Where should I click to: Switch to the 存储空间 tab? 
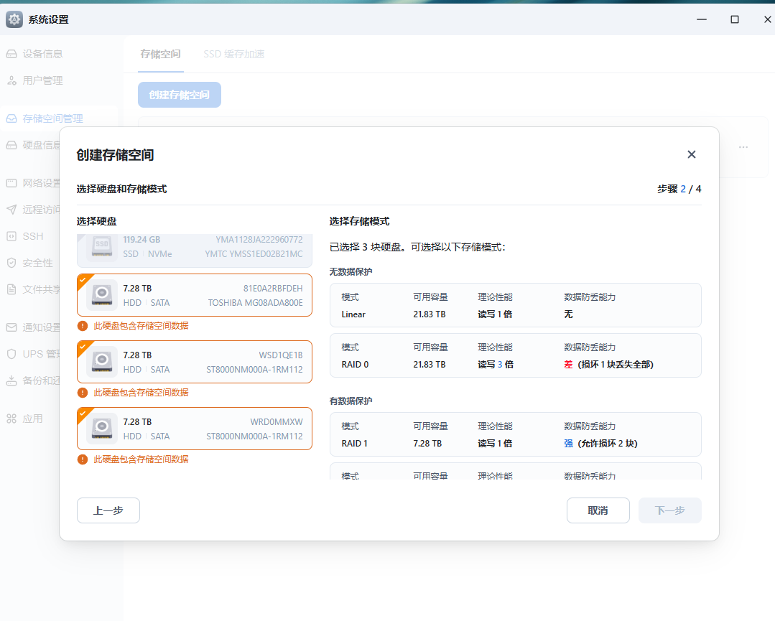pyautogui.click(x=160, y=54)
